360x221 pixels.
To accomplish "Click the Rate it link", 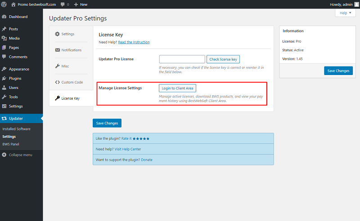I will 126,138.
